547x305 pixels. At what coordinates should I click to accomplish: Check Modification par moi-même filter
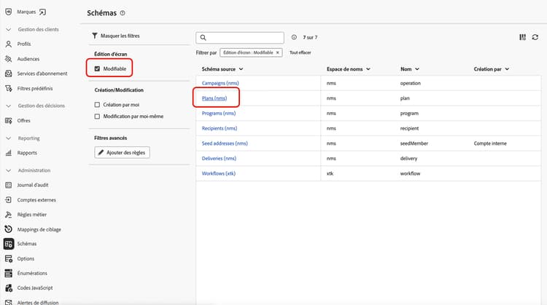click(x=97, y=116)
